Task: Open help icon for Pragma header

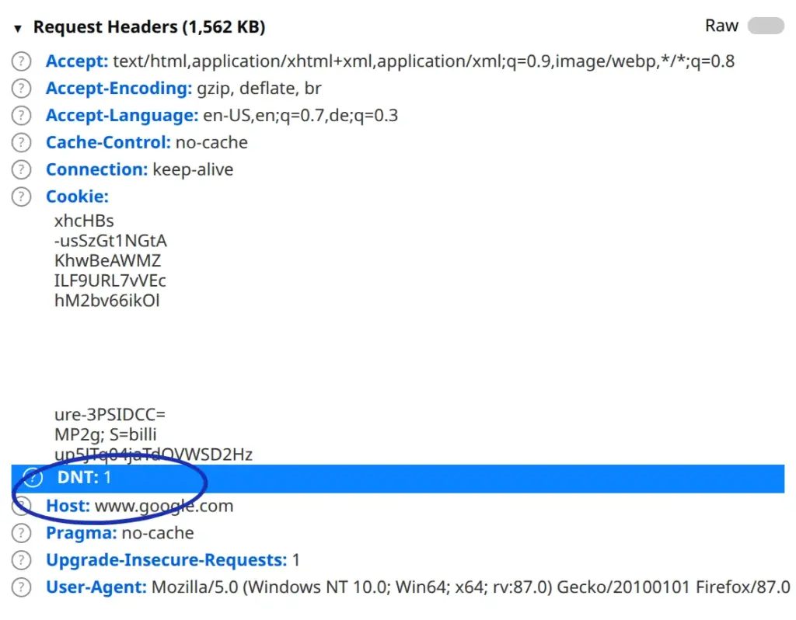Action: point(21,533)
